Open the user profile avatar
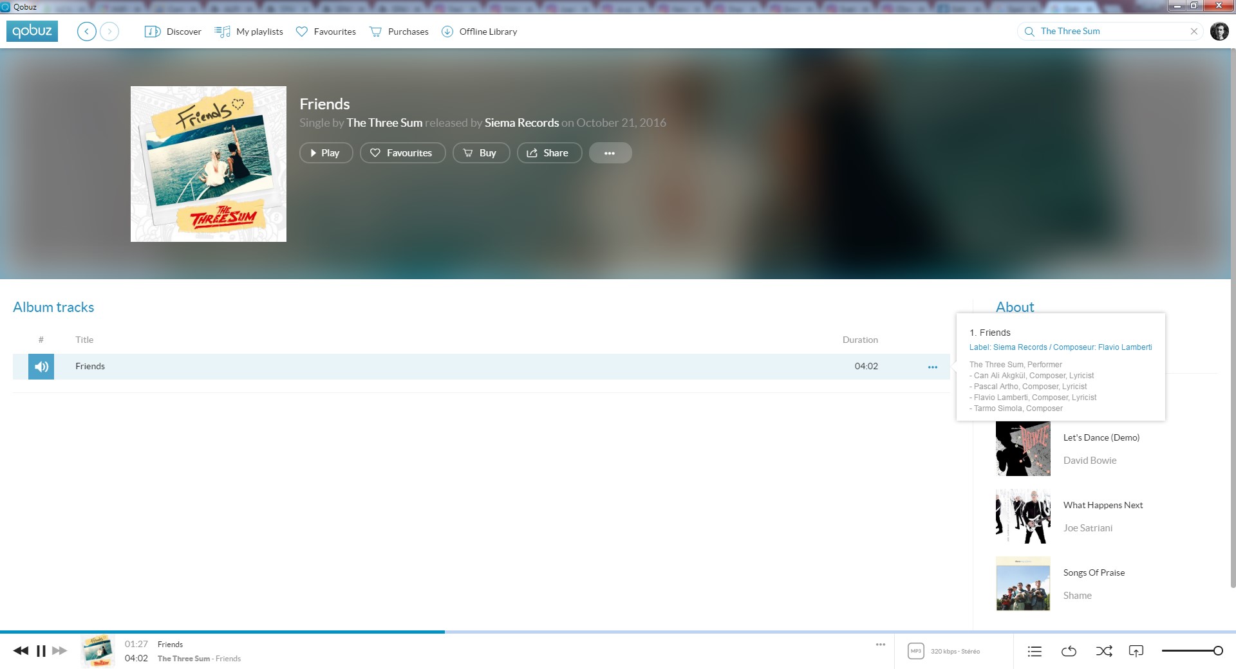Screen dimensions: 1236x669 (1219, 31)
